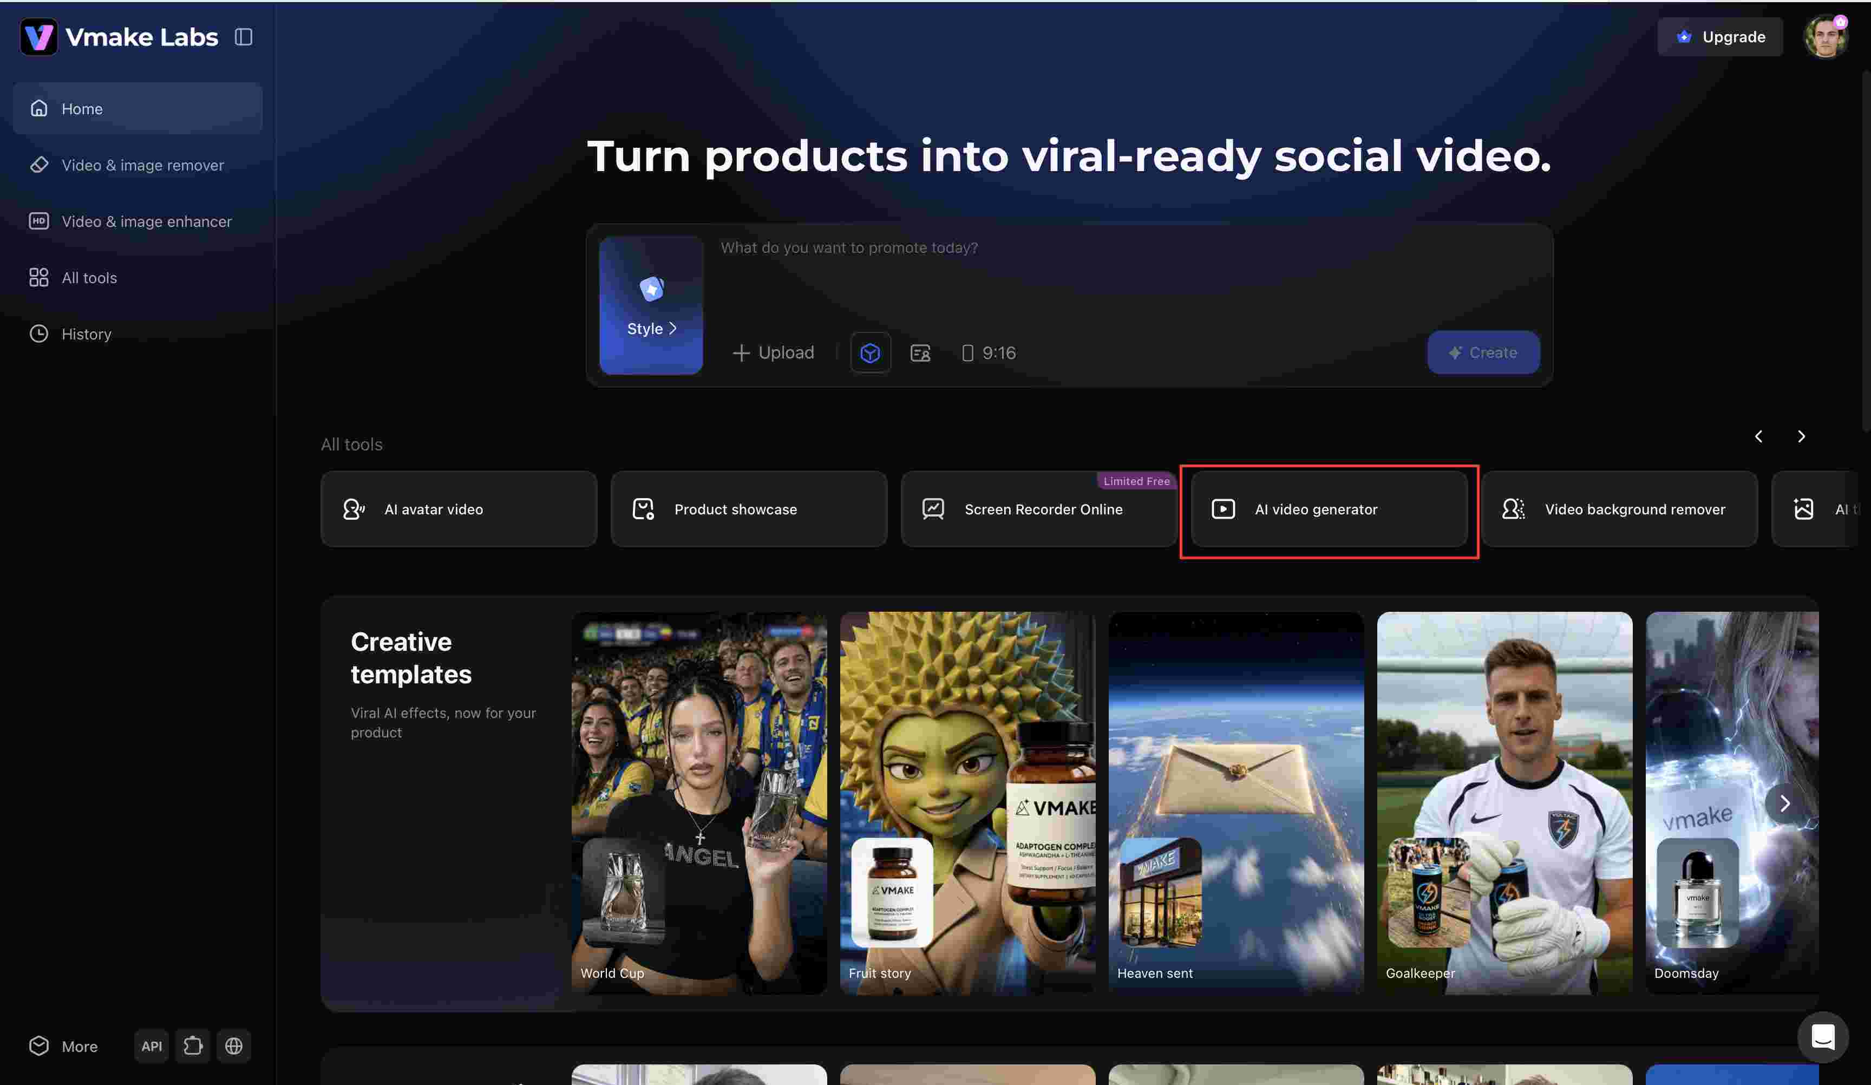
Task: Click the eraser icon in sidebar
Action: 38,165
